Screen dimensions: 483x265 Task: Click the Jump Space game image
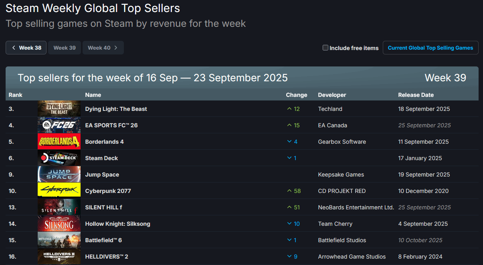pyautogui.click(x=59, y=175)
